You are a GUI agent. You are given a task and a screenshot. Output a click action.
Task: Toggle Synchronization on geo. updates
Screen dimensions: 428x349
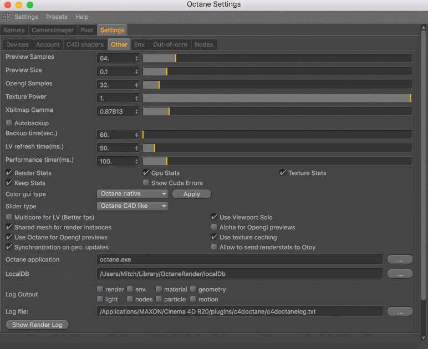[9, 247]
